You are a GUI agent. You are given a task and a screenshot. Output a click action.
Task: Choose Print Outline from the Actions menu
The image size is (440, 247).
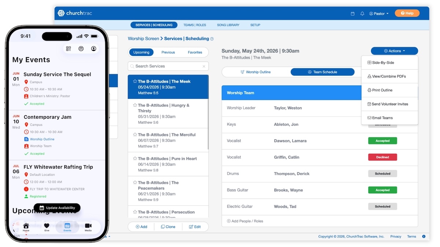[389, 90]
